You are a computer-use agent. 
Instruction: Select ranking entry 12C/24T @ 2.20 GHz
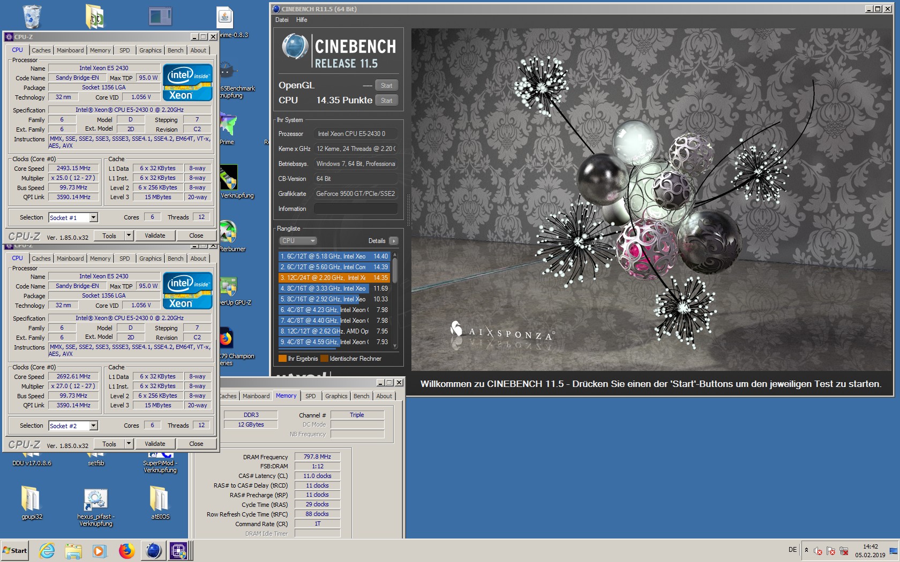point(335,278)
